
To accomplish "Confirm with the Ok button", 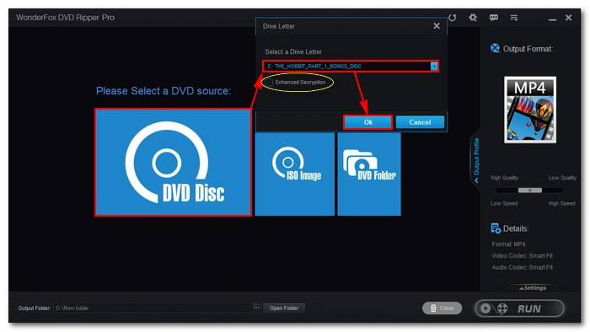I will click(367, 122).
